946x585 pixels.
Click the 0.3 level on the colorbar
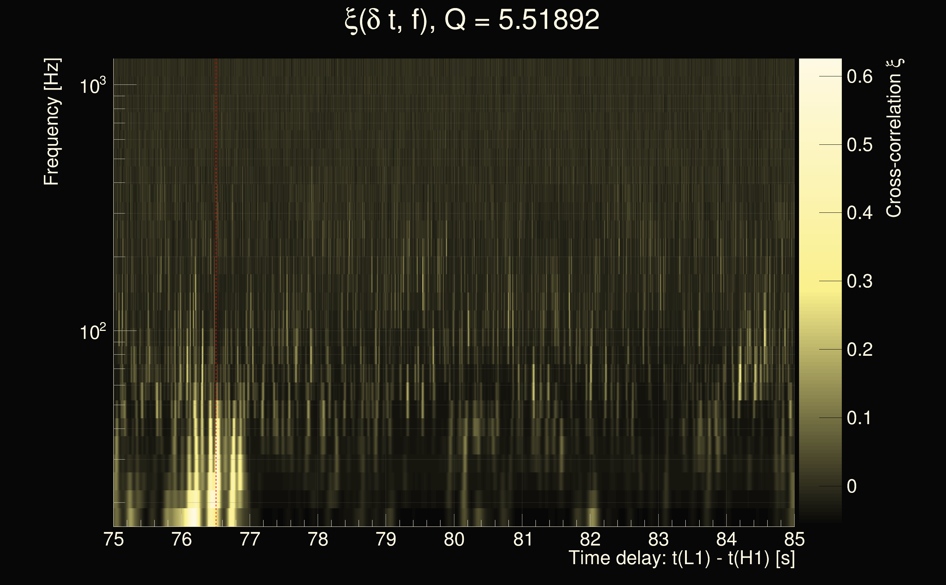[x=820, y=281]
